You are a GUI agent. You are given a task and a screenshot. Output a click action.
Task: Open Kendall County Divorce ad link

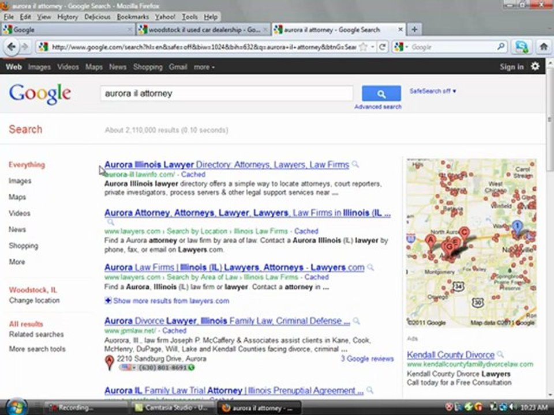pos(451,354)
